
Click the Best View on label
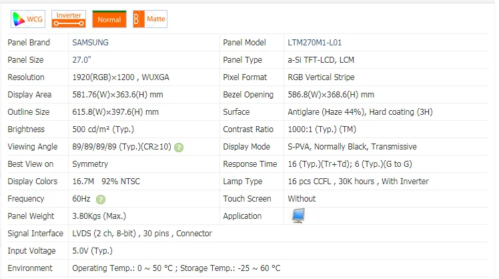point(31,164)
